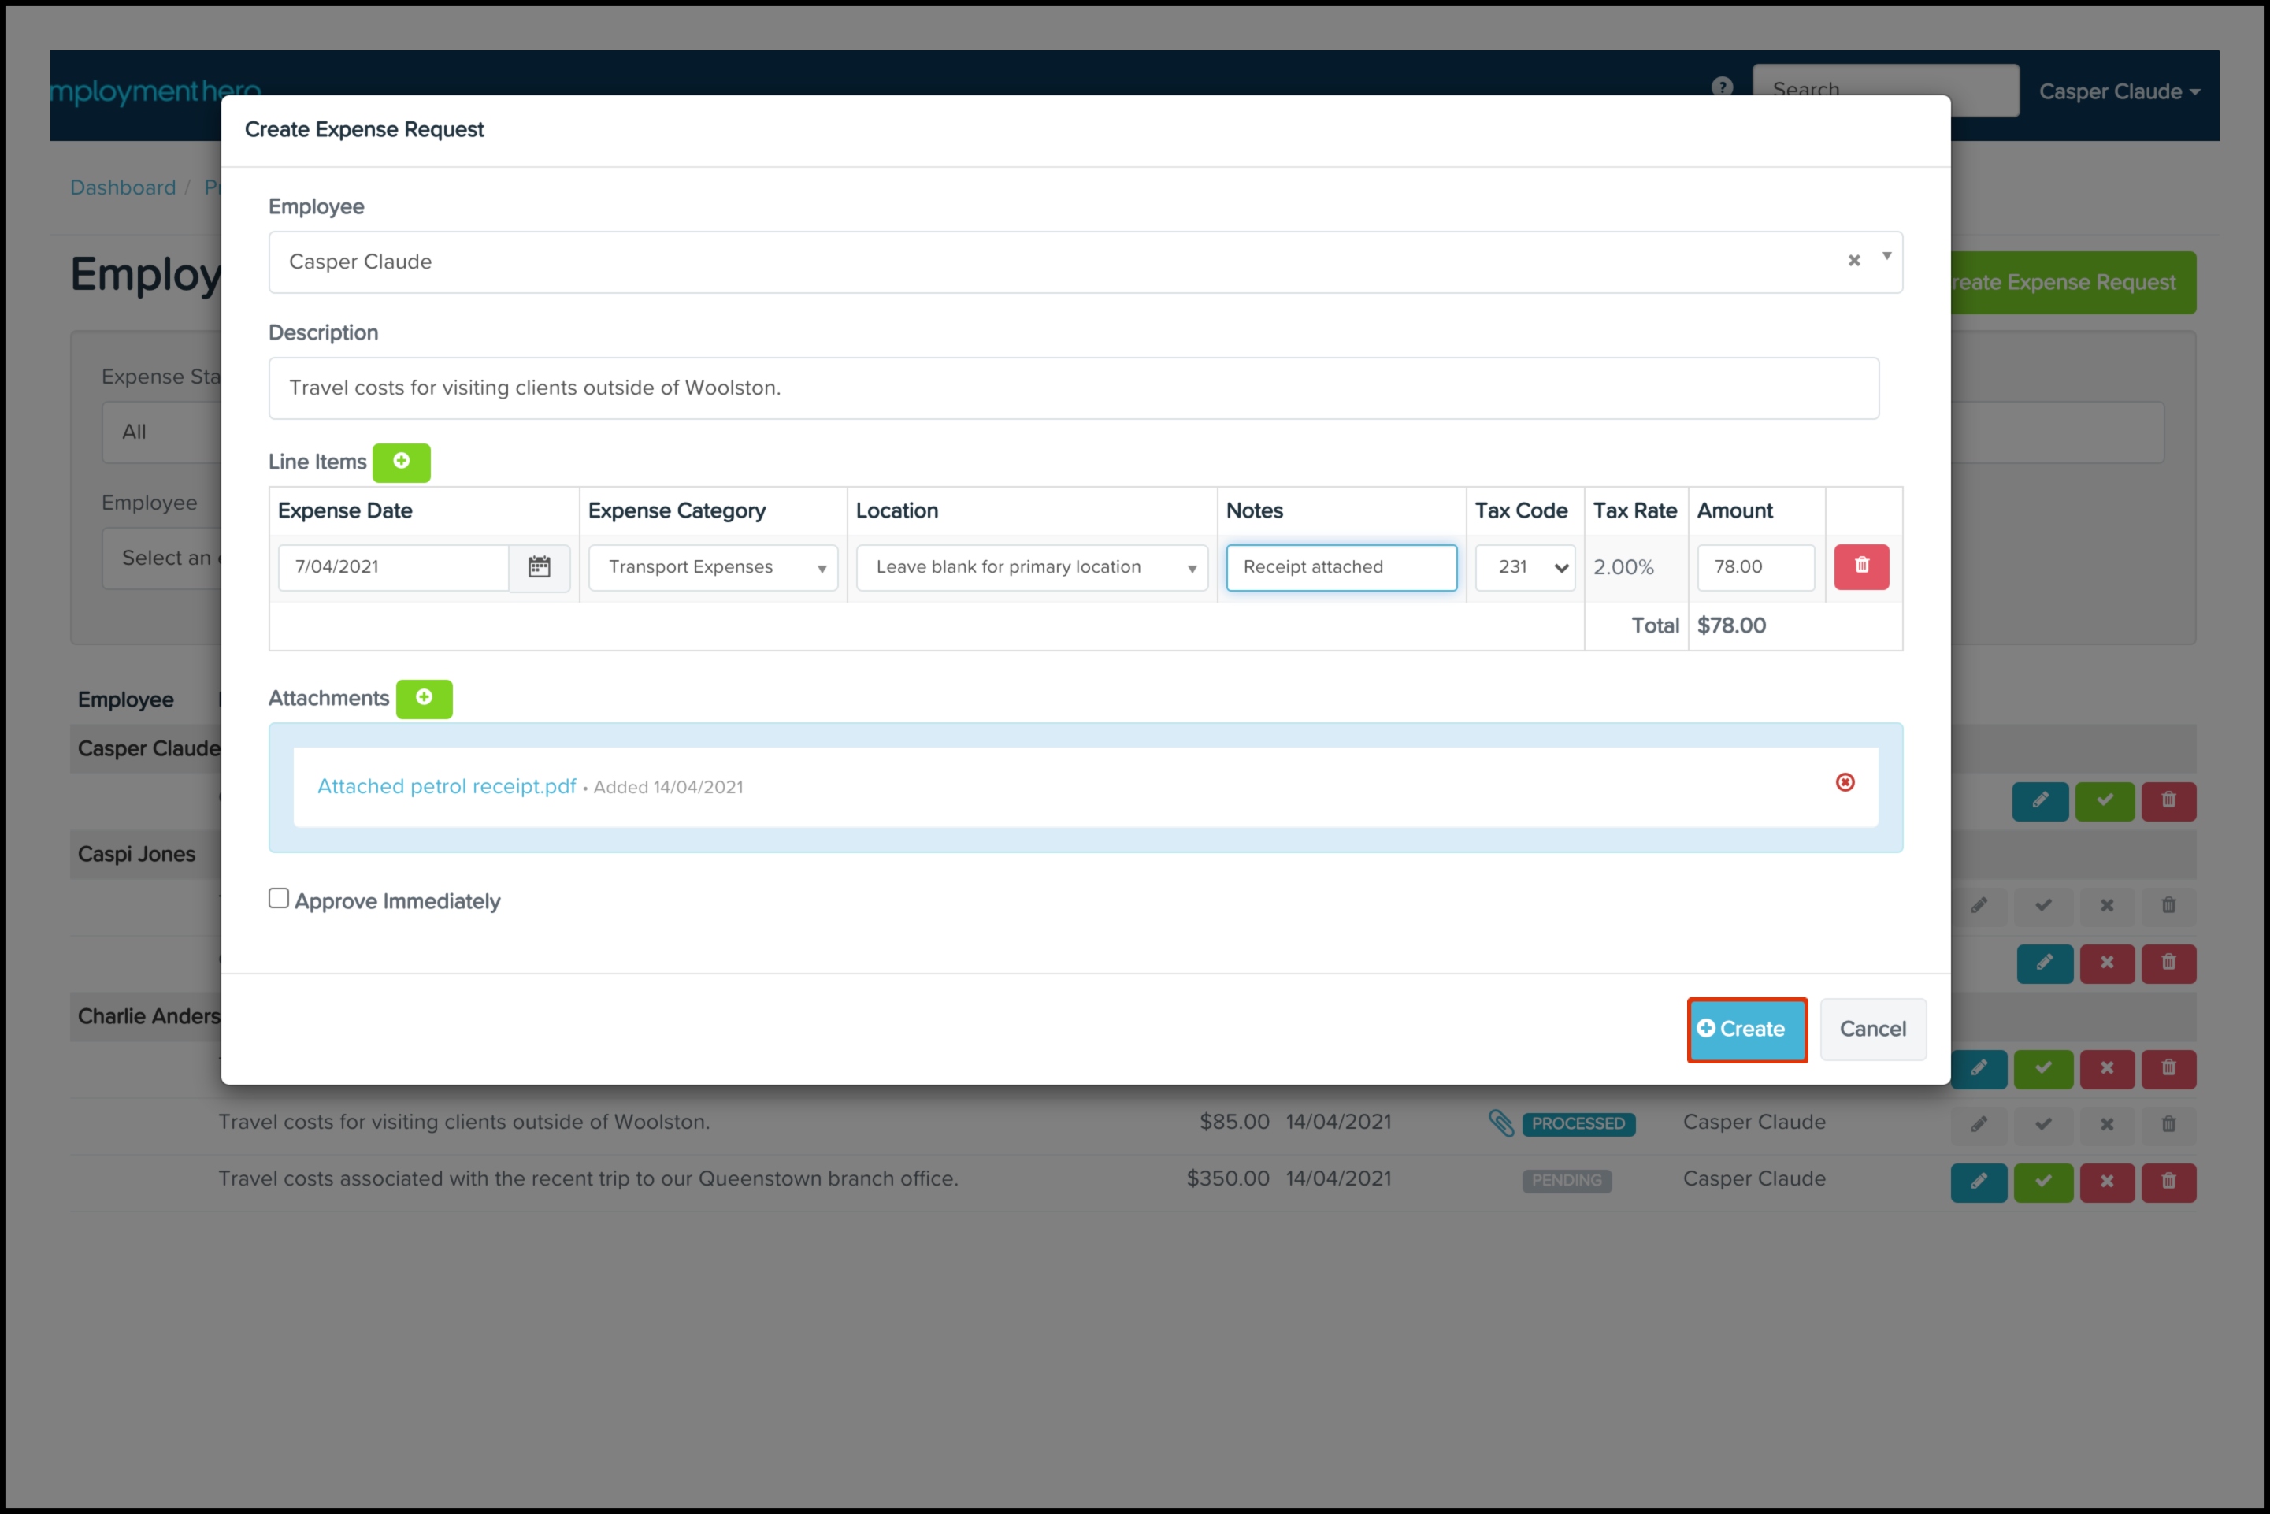The height and width of the screenshot is (1514, 2270).
Task: Open the Casper Claude user menu
Action: pos(2119,91)
